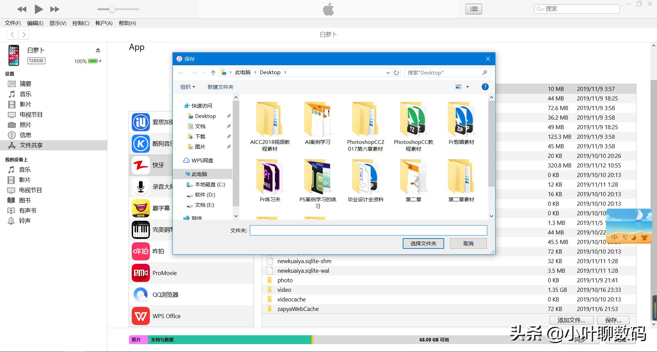Viewport: 657px width, 352px height.
Task: Click the 添加文件... button
Action: (x=571, y=320)
